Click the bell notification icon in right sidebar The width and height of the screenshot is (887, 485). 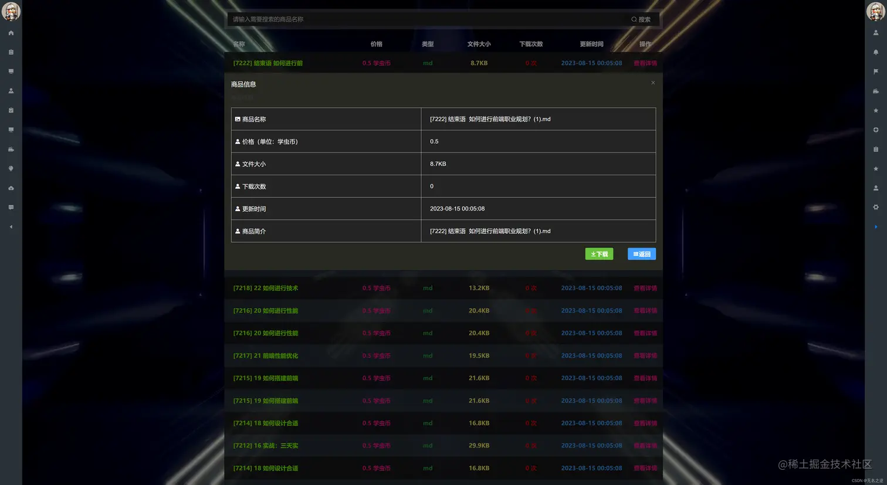(x=876, y=52)
